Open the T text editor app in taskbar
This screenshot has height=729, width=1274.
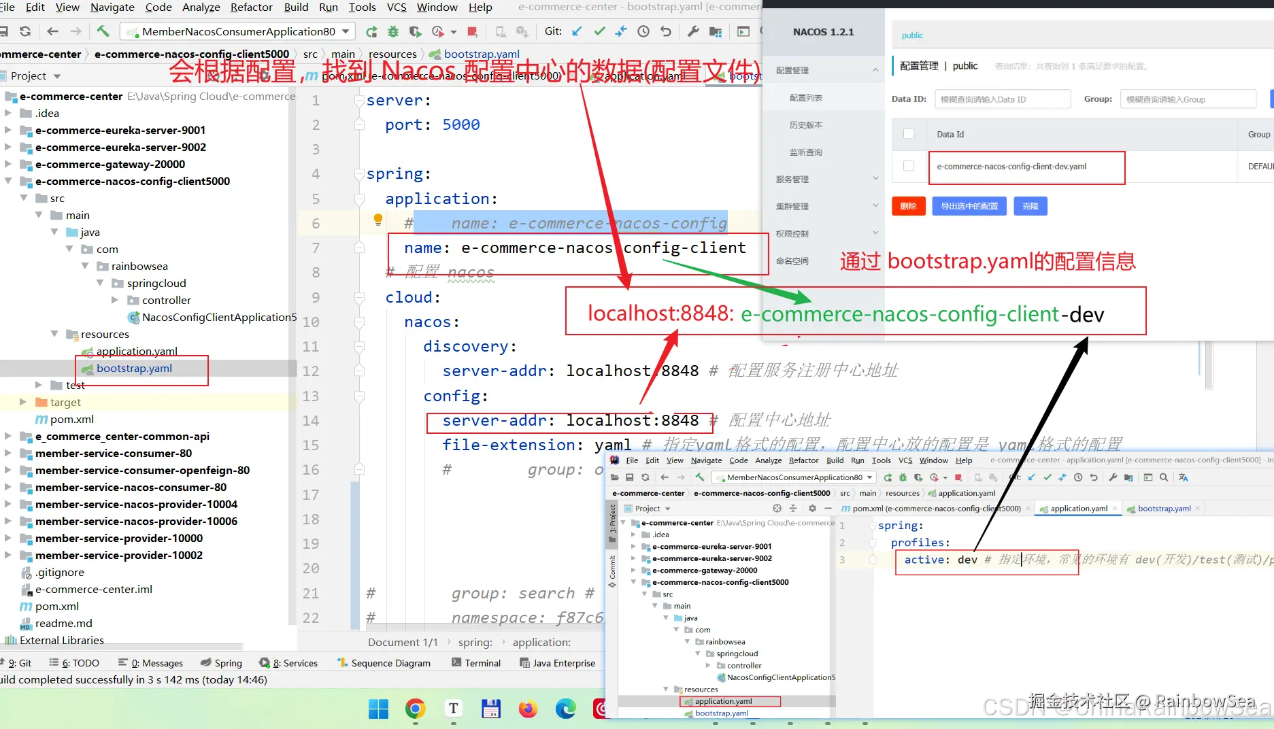[x=453, y=709]
